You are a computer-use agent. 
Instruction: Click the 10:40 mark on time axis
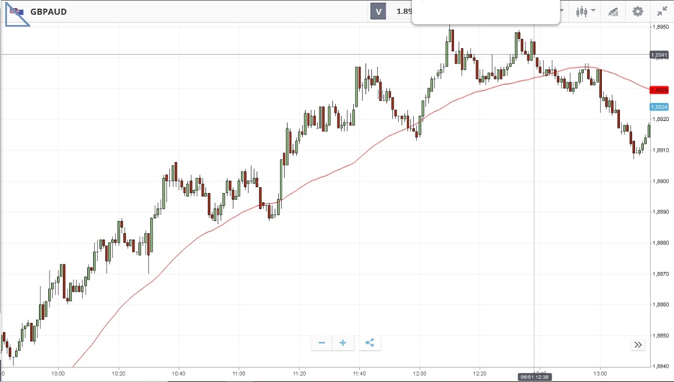[179, 373]
